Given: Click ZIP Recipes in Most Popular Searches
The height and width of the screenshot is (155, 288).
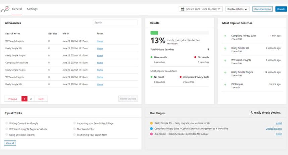Looking at the screenshot, I should coord(237,84).
